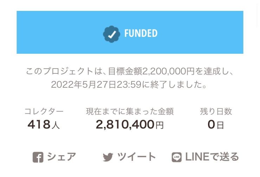Tweet using the ツイート link
The height and width of the screenshot is (177, 260).
(x=137, y=157)
